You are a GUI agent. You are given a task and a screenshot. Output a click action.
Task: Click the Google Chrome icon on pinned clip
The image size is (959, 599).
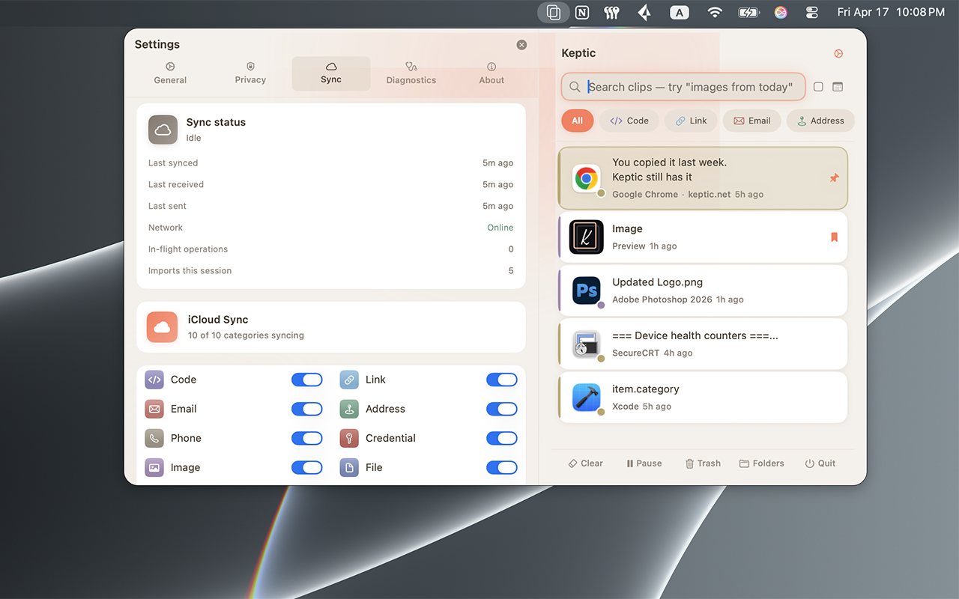tap(586, 177)
